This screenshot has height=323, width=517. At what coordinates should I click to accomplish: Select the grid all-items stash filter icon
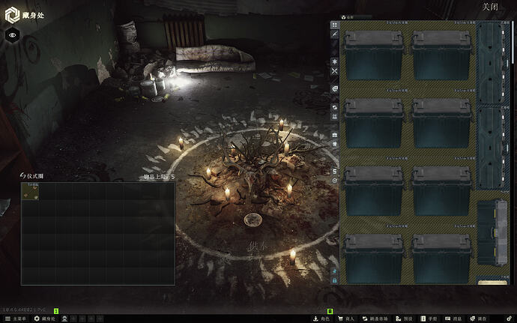[335, 25]
